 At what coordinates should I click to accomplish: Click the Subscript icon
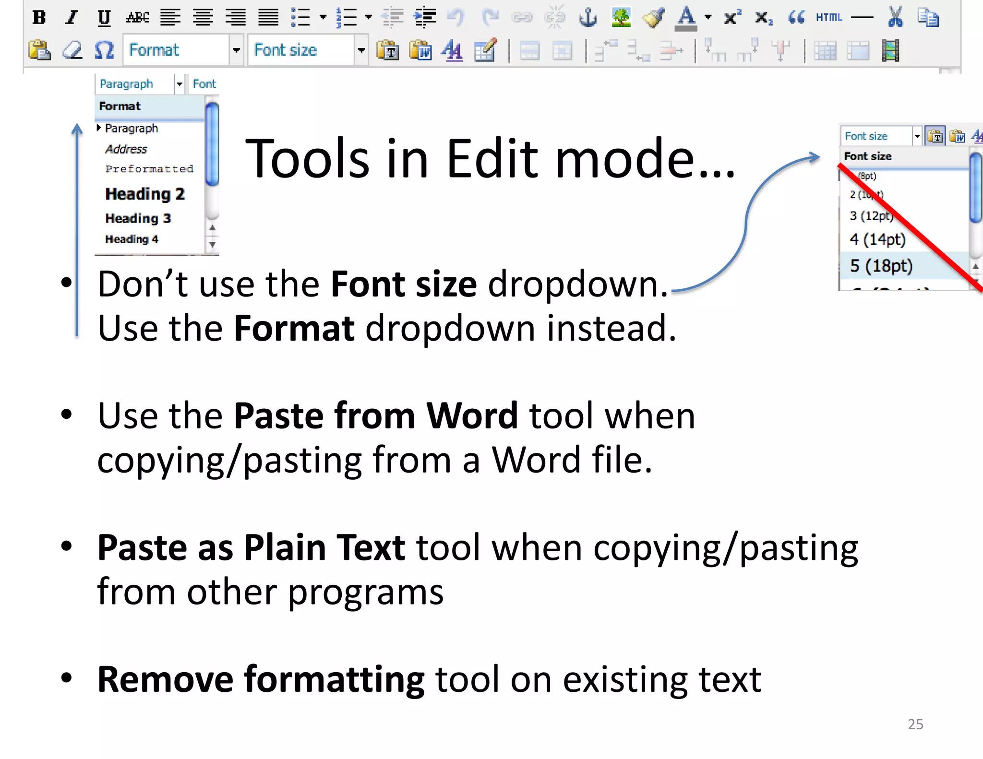coord(764,18)
